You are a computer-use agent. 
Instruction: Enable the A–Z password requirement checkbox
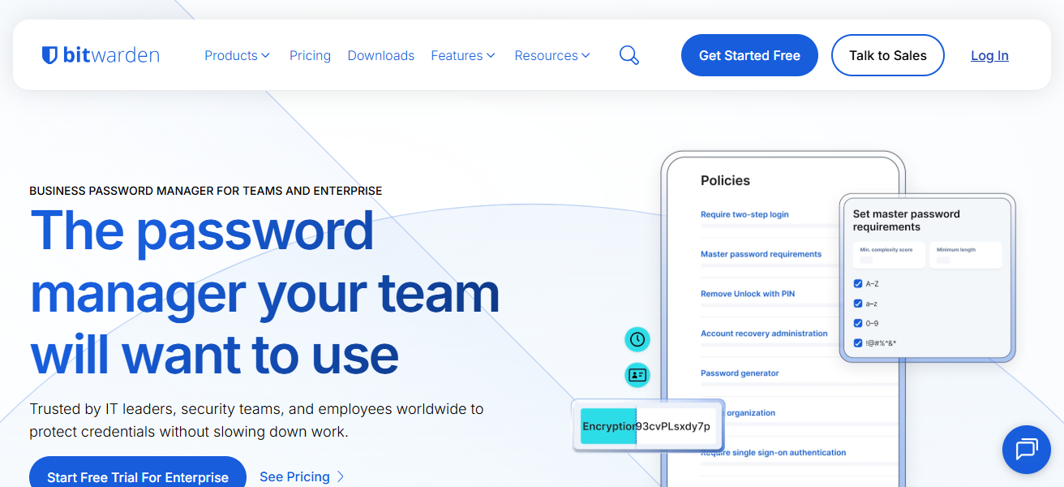[857, 283]
